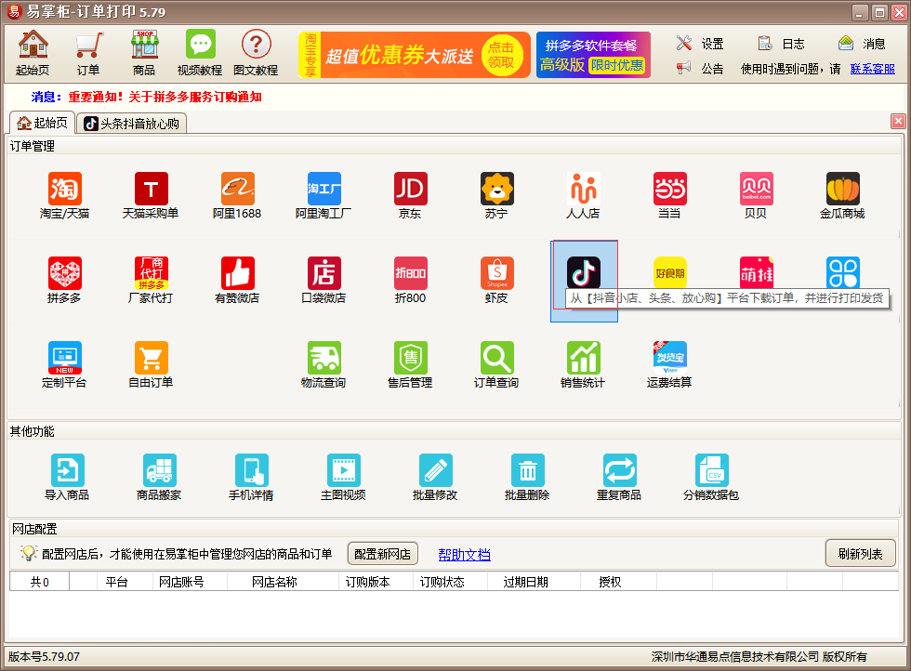Click the 刷新列表 refresh button
The height and width of the screenshot is (671, 911).
[861, 554]
